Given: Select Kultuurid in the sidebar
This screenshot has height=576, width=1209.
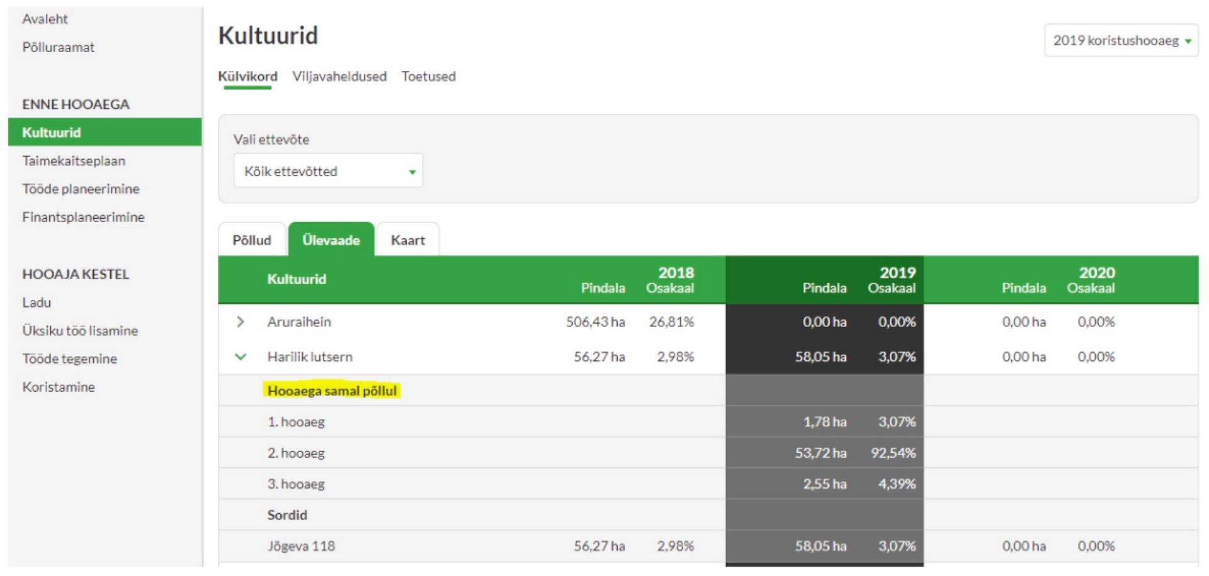Looking at the screenshot, I should (52, 133).
